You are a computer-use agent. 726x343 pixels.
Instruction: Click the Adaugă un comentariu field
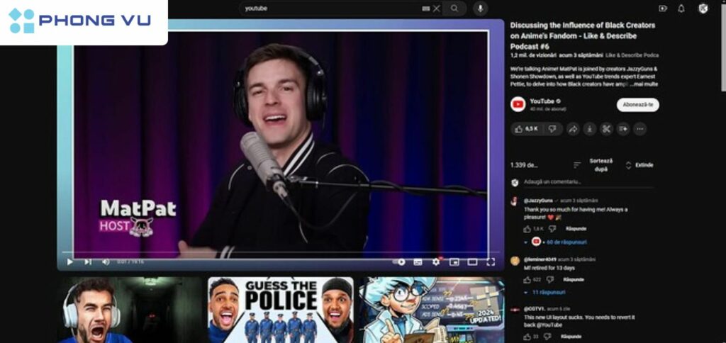[x=589, y=182]
